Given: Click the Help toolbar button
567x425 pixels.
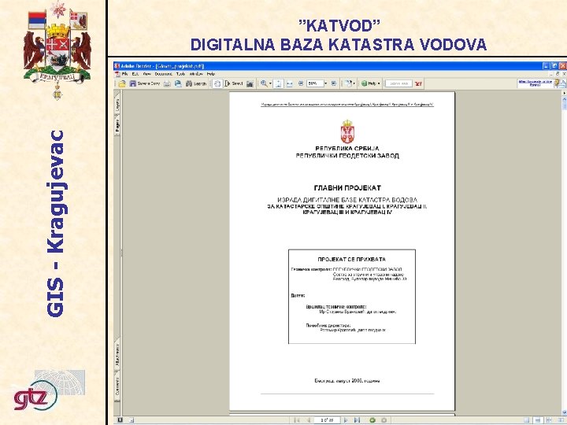Looking at the screenshot, I should click(x=368, y=83).
